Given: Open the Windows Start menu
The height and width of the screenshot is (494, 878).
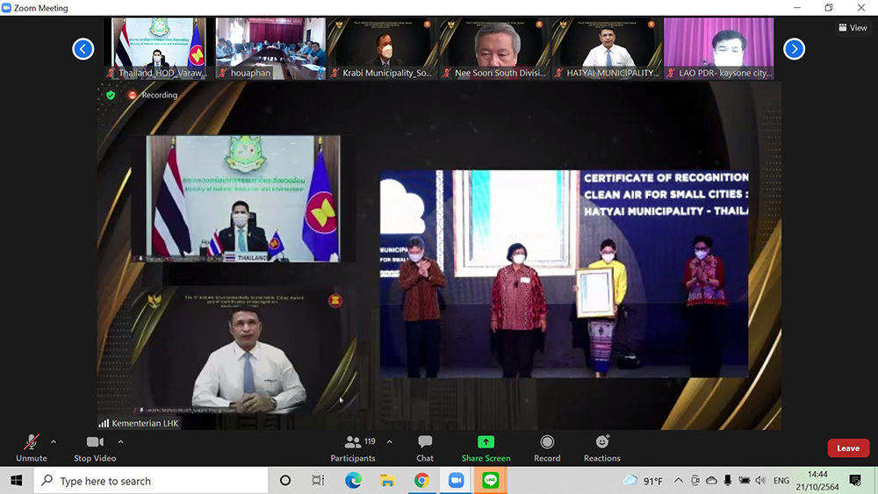Looking at the screenshot, I should (x=16, y=481).
